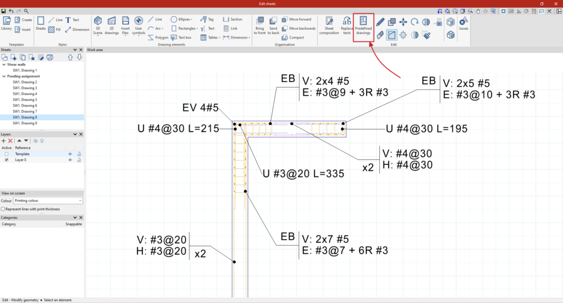Click Bring to front icon
The width and height of the screenshot is (563, 303).
tap(260, 26)
